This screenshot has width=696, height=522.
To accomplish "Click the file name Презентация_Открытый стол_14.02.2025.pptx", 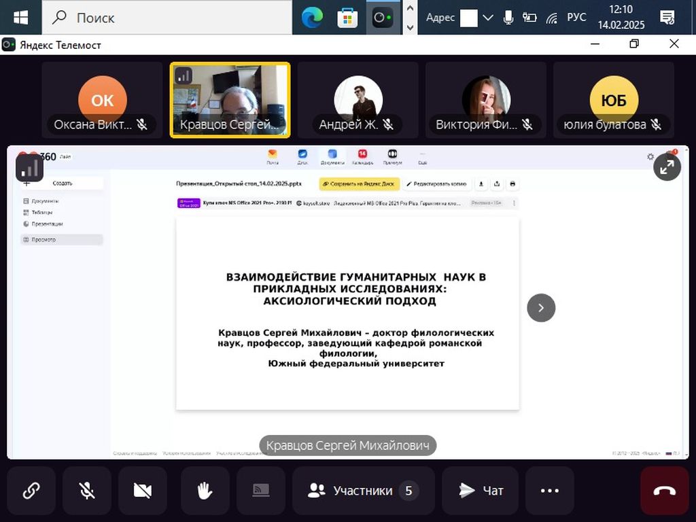I will click(239, 184).
